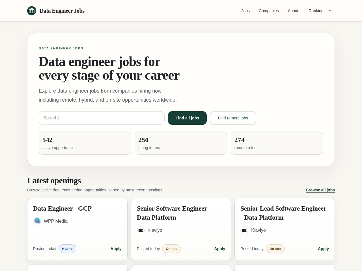Open the Data Engineer Jobs home title
This screenshot has height=271, width=362.
(x=62, y=11)
